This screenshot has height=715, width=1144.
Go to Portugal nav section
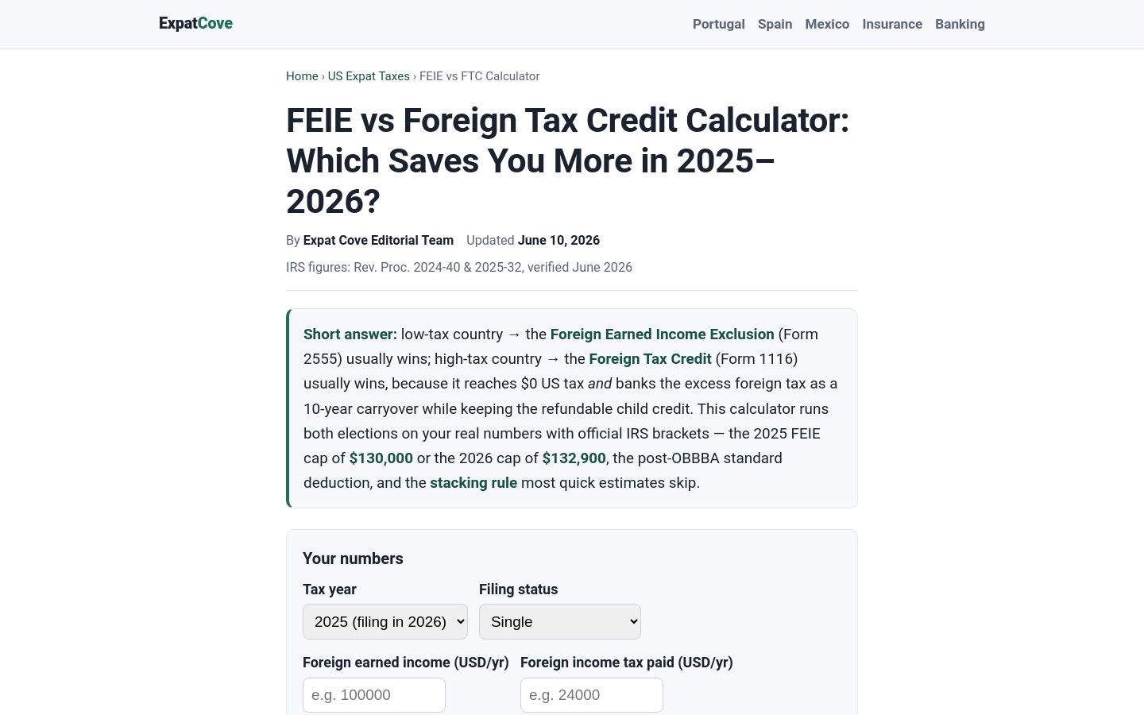click(719, 24)
